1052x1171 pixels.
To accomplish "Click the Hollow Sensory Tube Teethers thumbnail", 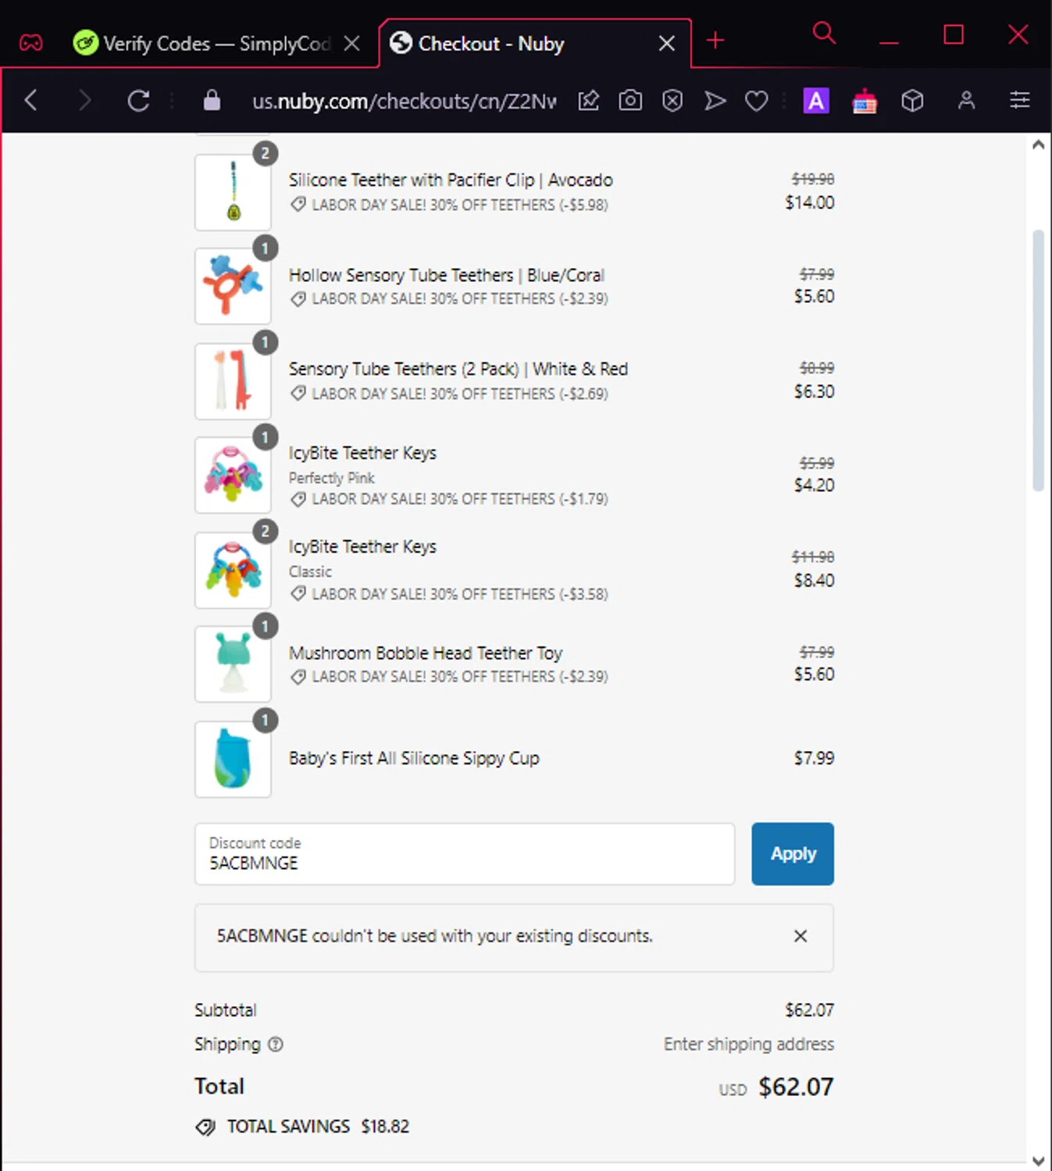I will tap(233, 287).
